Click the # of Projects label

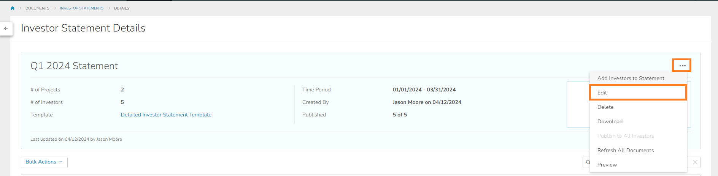(45, 90)
